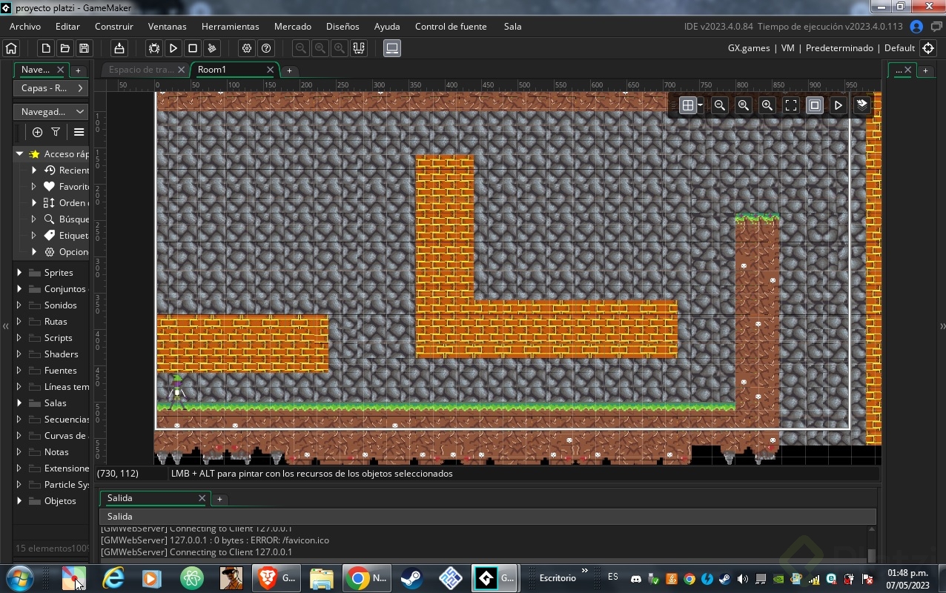The height and width of the screenshot is (593, 946).
Task: Open the grid options dropdown arrow
Action: (700, 105)
